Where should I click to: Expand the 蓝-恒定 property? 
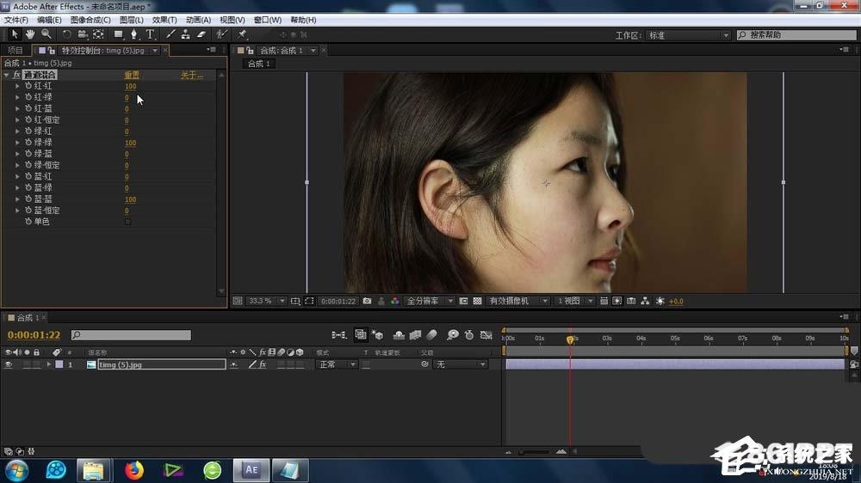17,211
